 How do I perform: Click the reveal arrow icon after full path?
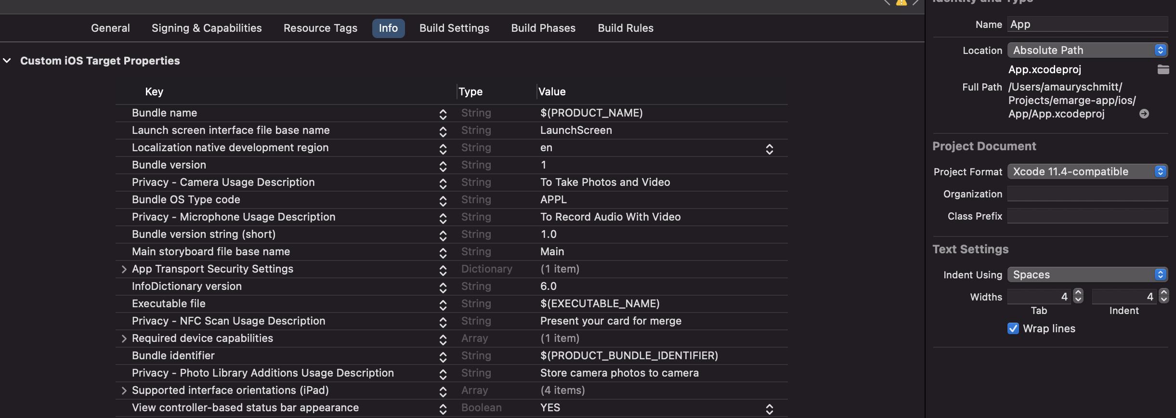click(1144, 114)
